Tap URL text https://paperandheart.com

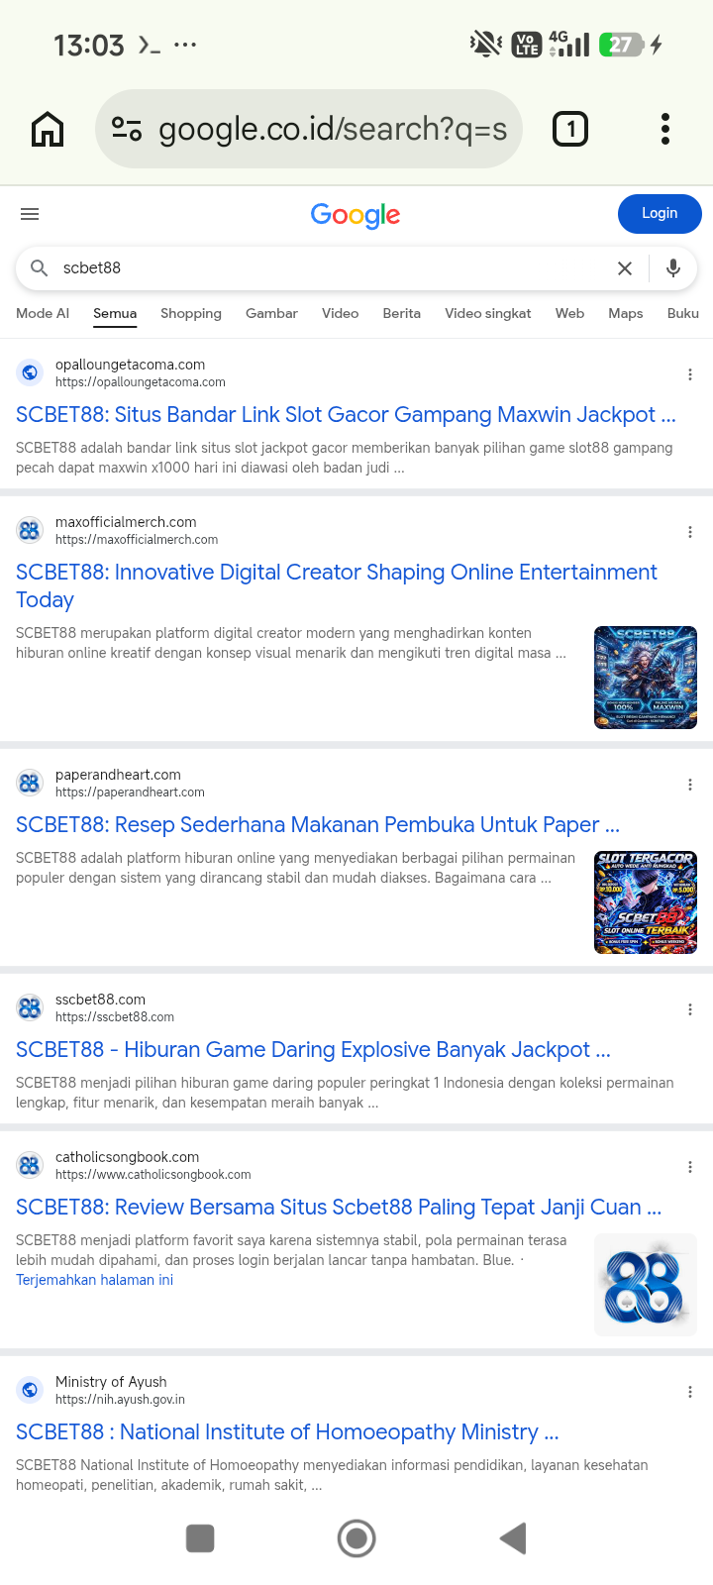pos(130,792)
